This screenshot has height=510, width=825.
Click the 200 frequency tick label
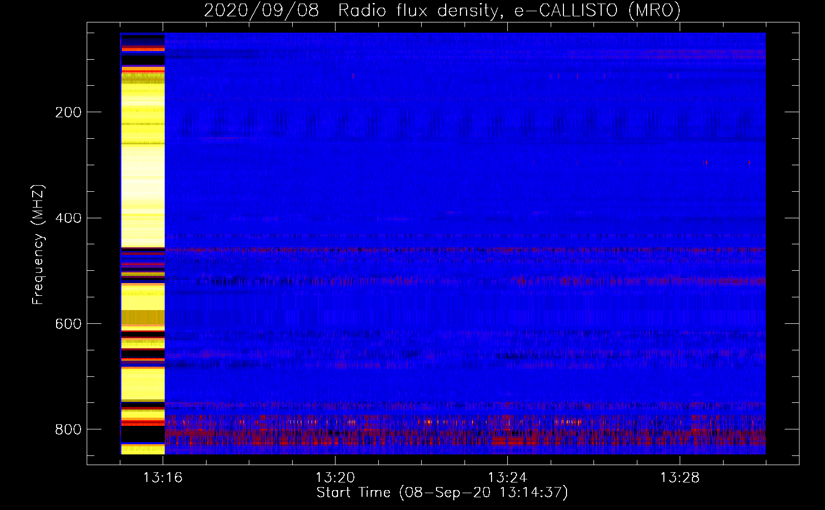(x=68, y=112)
